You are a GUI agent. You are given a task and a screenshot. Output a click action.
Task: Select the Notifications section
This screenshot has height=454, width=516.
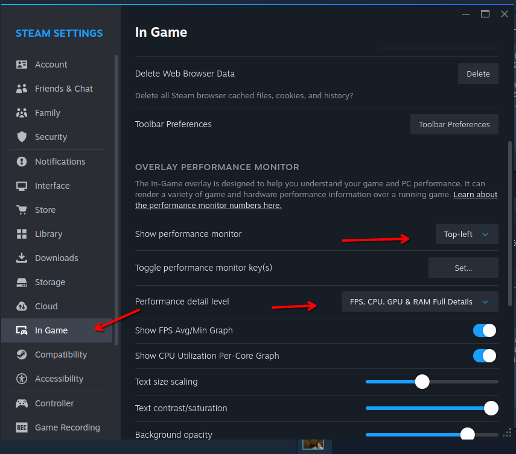click(x=57, y=162)
